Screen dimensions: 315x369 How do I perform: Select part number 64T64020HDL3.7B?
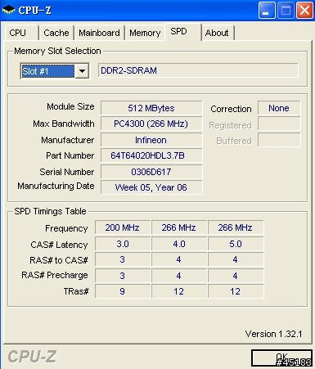click(x=151, y=155)
